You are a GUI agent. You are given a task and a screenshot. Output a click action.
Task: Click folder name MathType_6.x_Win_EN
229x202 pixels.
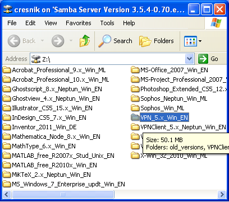44,146
